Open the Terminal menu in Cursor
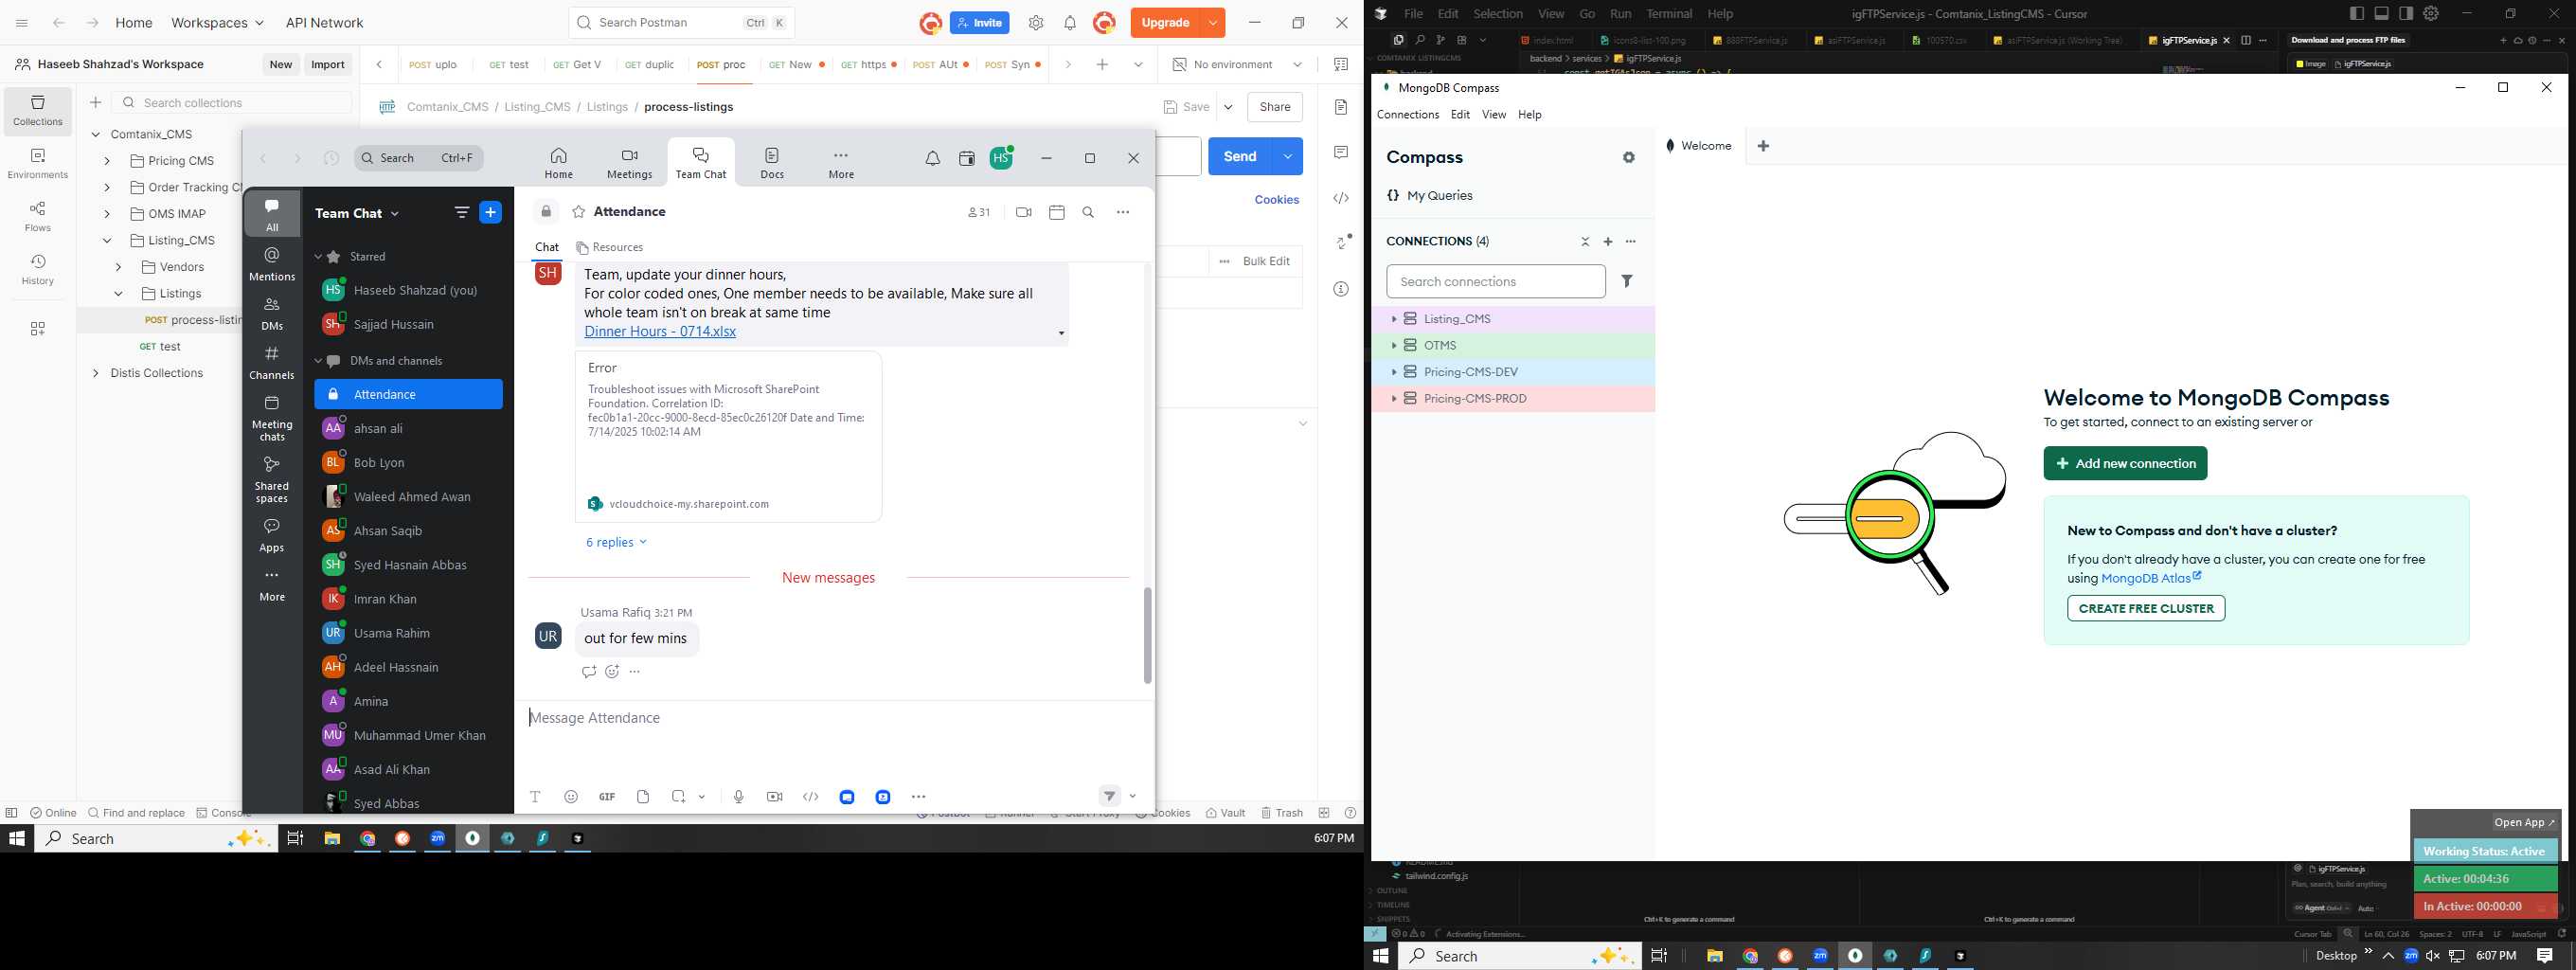Screen dimensions: 2576x970 (x=1669, y=14)
